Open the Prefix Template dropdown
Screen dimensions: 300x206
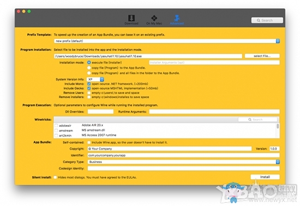click(167, 41)
